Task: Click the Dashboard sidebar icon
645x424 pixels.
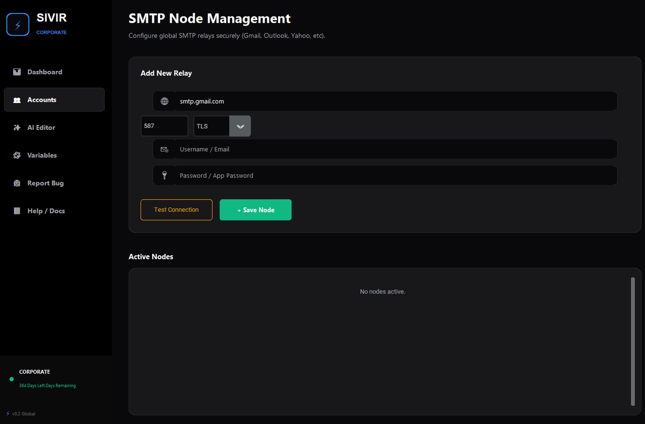Action: pyautogui.click(x=17, y=72)
